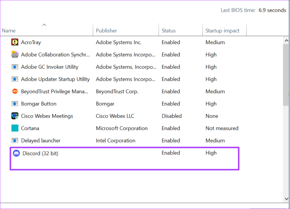290x209 pixels.
Task: Click publisher Cisco Webex LLC
Action: click(115, 116)
